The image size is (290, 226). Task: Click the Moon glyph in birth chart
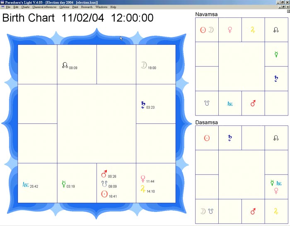(x=144, y=65)
